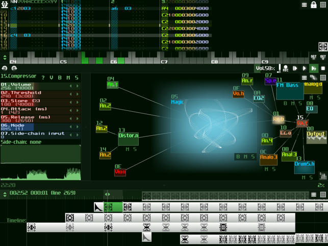Click the level meter icon near DrumS.h
Viewport: 328px width, 246px height.
(323, 176)
